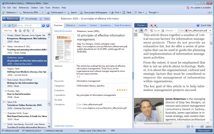Click the Quote button in preview toolbar
This screenshot has height=134, width=214.
155,30
